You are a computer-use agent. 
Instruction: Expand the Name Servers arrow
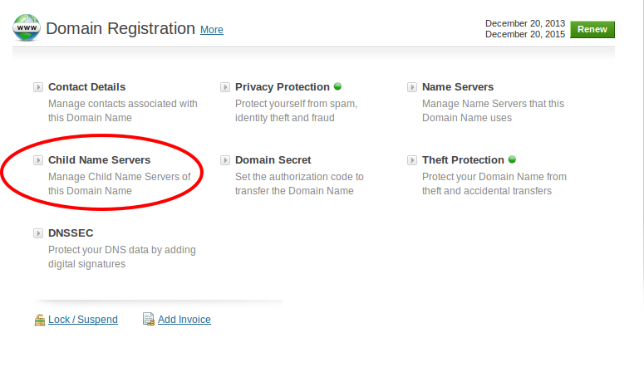pyautogui.click(x=412, y=87)
